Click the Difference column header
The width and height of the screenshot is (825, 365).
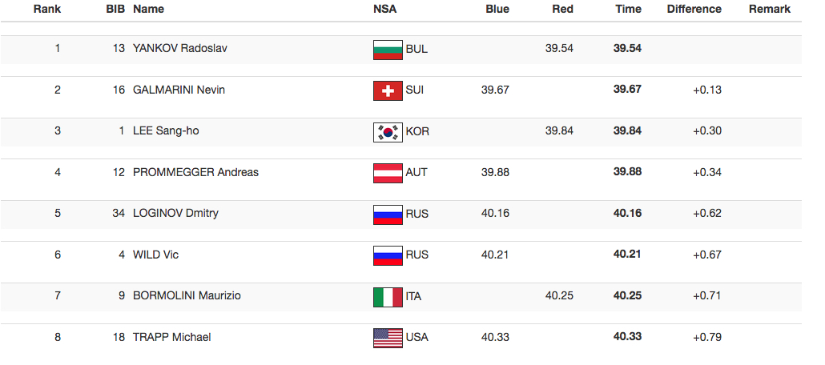(694, 10)
